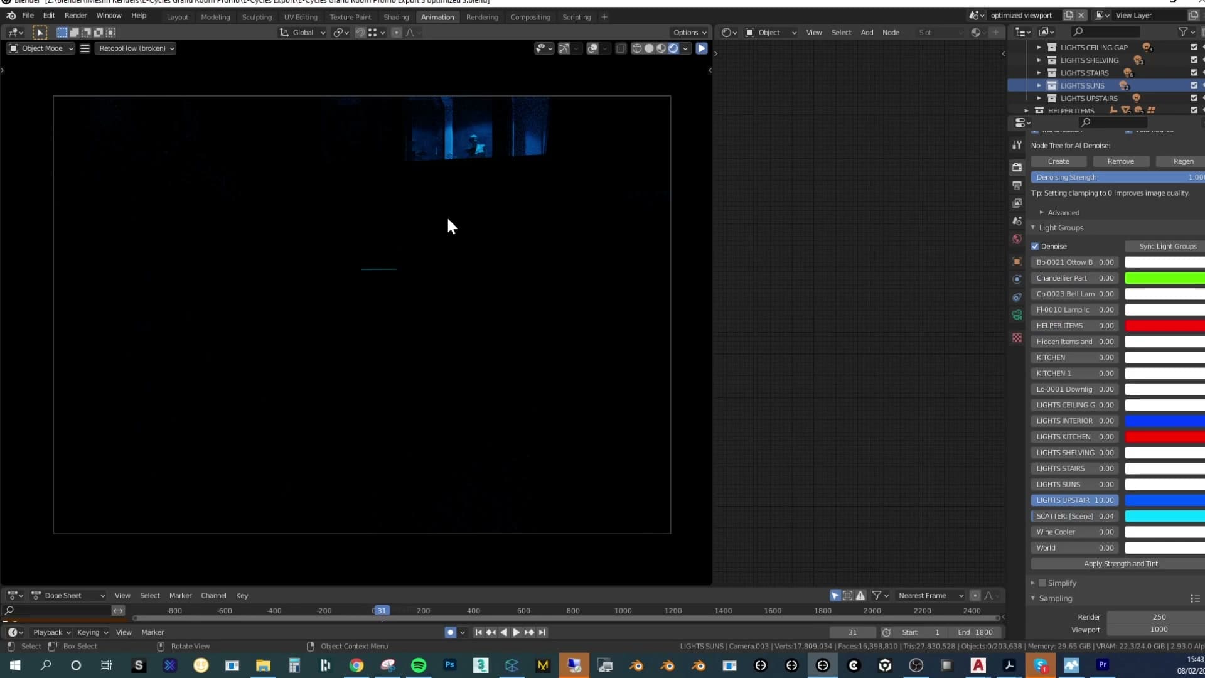The height and width of the screenshot is (678, 1205).
Task: Click the select tool arrow icon in 3D viewport header
Action: [40, 33]
